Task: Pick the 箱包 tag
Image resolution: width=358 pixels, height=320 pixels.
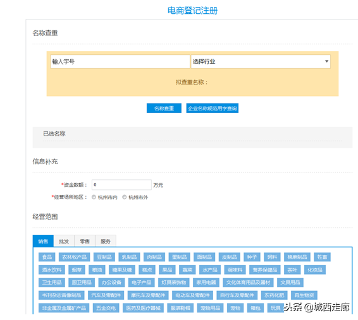Action: (x=256, y=308)
